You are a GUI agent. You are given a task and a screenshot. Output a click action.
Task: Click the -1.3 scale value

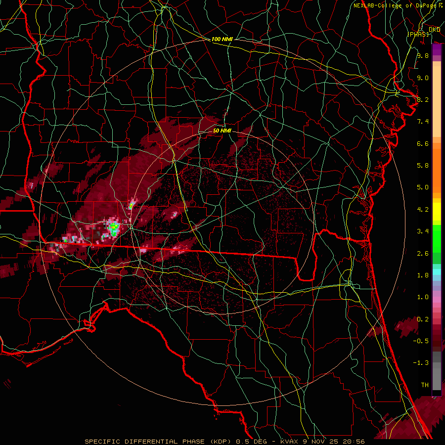pos(421,363)
